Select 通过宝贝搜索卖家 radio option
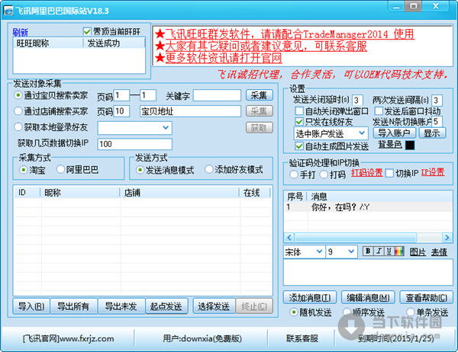 point(18,95)
